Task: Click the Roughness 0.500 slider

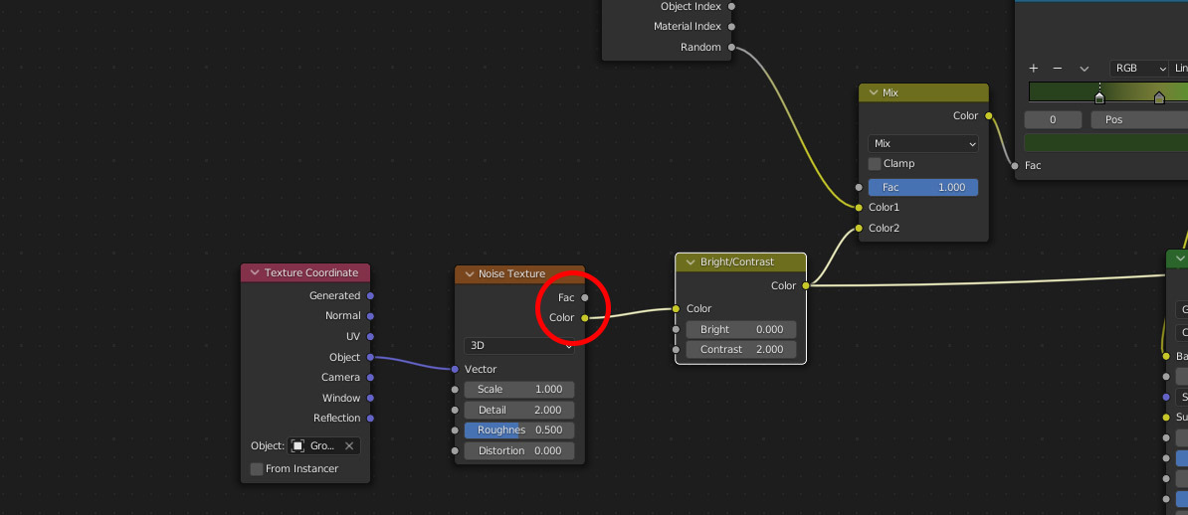Action: tap(519, 430)
